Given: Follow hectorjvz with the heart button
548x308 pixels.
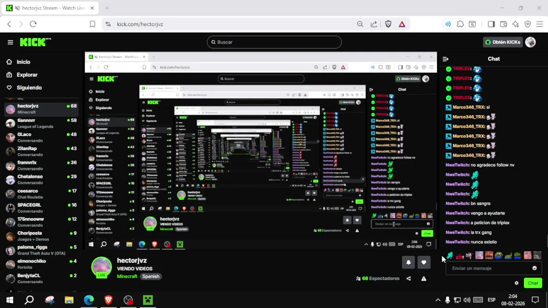Looking at the screenshot, I should (424, 262).
